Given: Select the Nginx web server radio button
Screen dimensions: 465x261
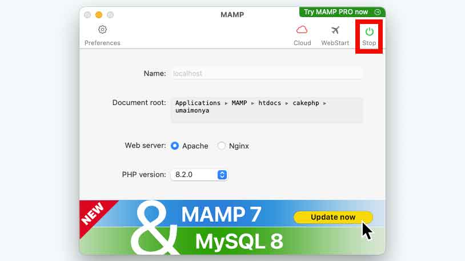Looking at the screenshot, I should [221, 146].
